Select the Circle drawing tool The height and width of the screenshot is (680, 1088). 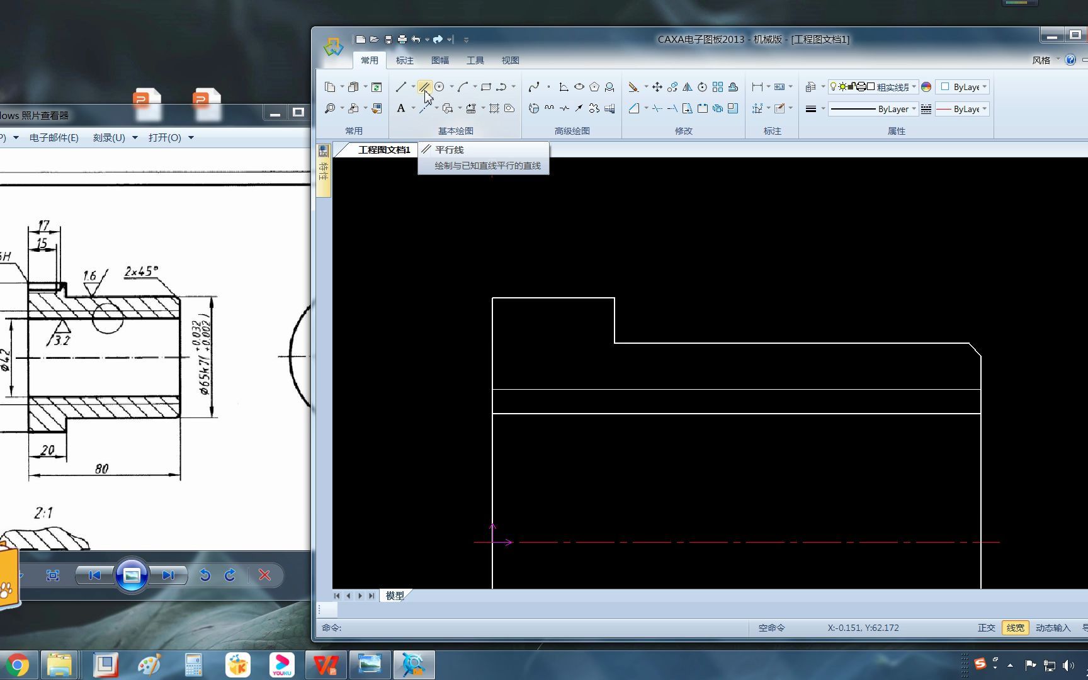439,87
